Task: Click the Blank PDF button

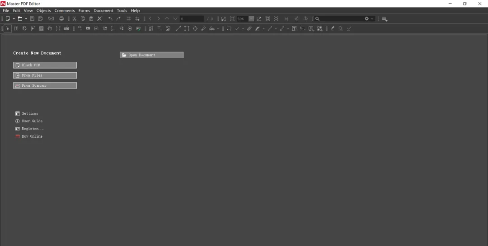Action: [45, 65]
